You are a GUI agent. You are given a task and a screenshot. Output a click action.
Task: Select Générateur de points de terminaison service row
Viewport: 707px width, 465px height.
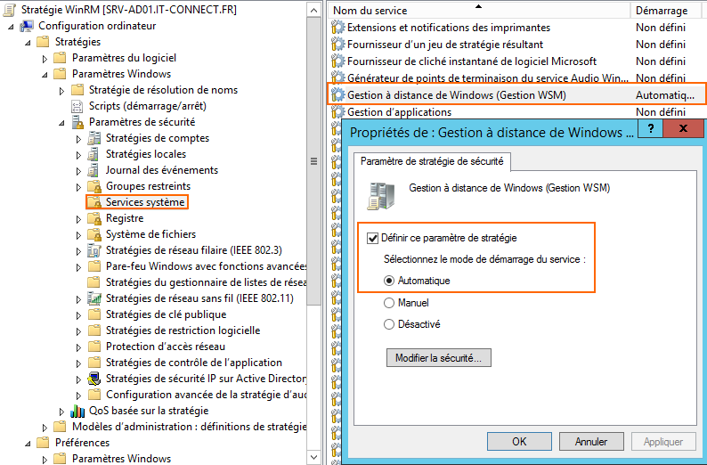coord(517,78)
